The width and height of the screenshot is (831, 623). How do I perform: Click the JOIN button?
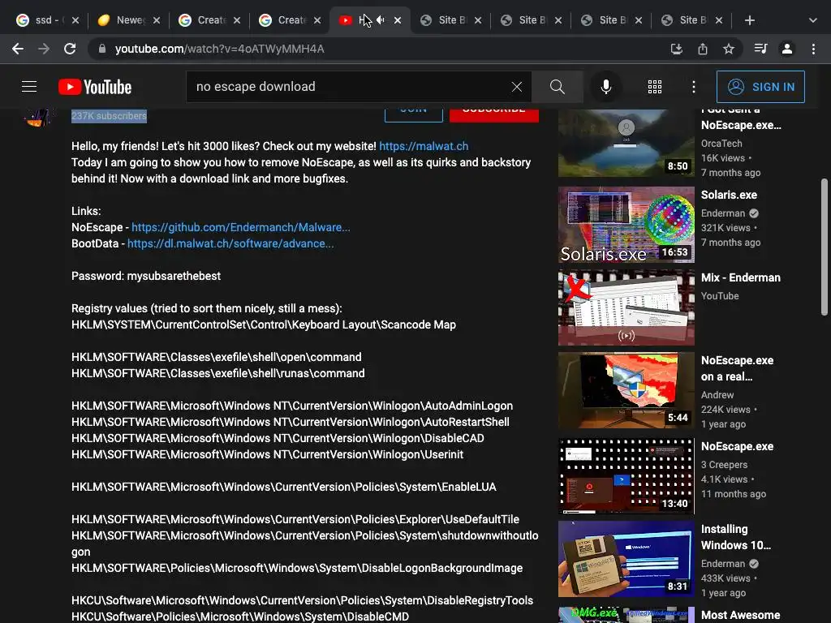(413, 114)
